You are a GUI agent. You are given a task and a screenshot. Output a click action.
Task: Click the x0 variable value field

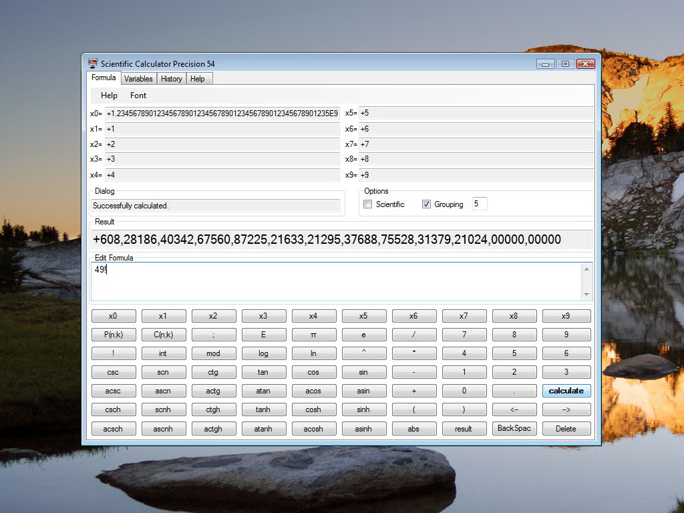(222, 114)
